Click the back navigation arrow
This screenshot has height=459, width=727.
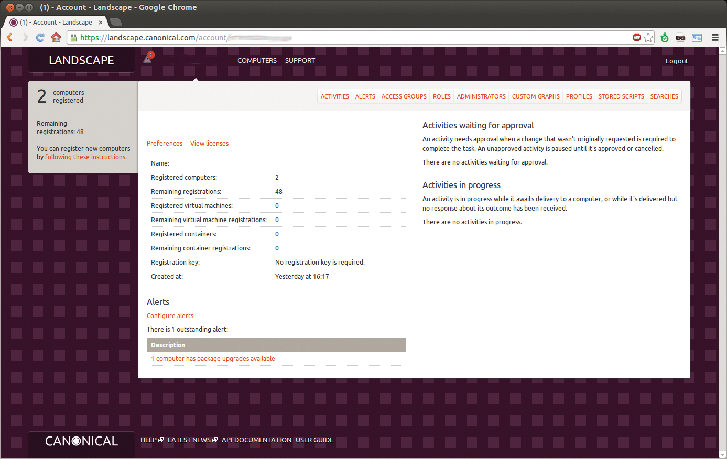pyautogui.click(x=9, y=37)
